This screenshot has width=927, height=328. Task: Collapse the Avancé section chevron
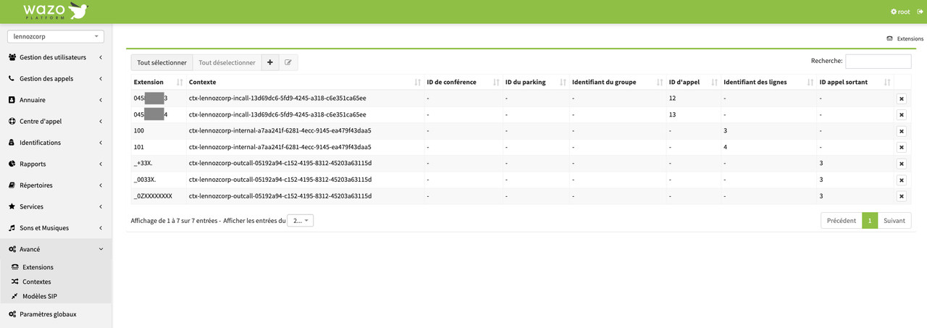pos(101,249)
